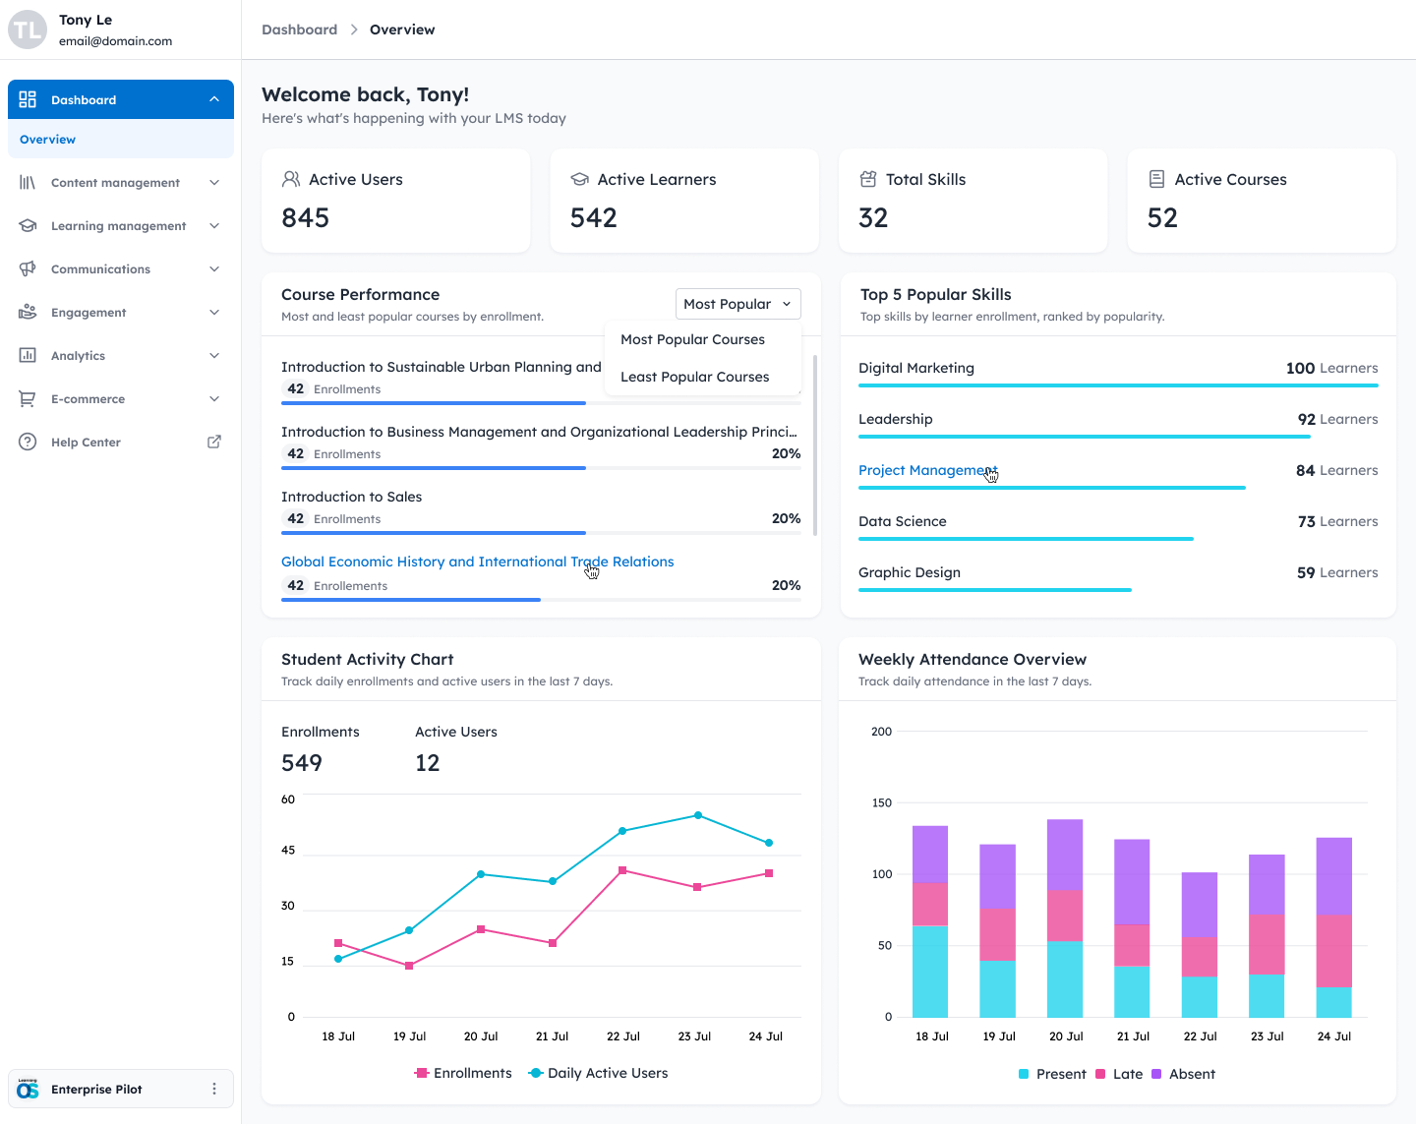Open Global Economic History course link

(477, 562)
